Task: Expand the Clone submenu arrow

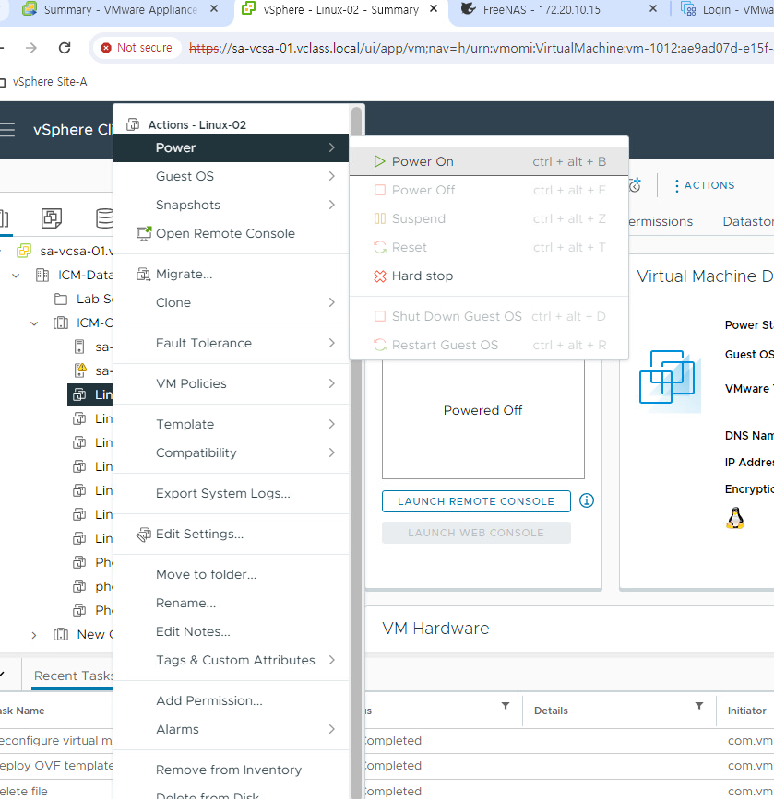Action: [x=331, y=302]
